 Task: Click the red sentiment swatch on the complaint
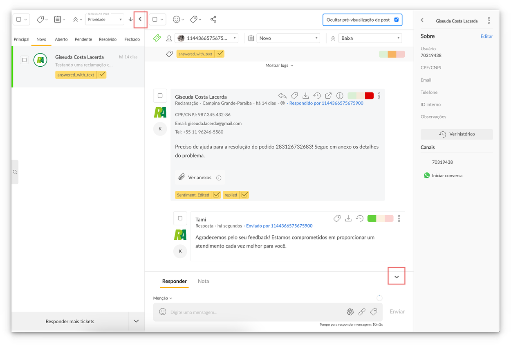[x=369, y=96]
